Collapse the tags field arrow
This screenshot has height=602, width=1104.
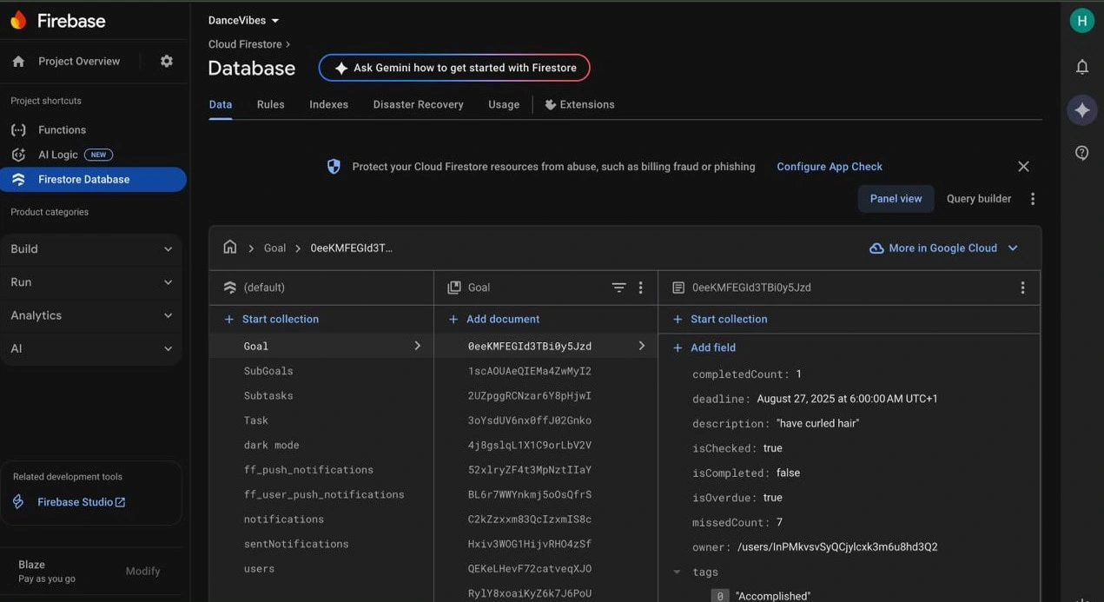[677, 572]
